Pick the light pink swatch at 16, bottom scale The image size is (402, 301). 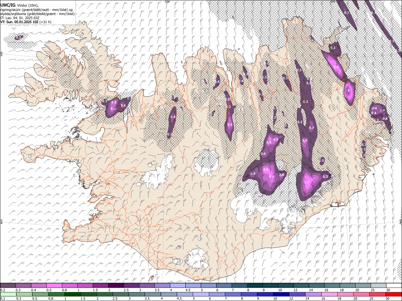click(x=329, y=294)
